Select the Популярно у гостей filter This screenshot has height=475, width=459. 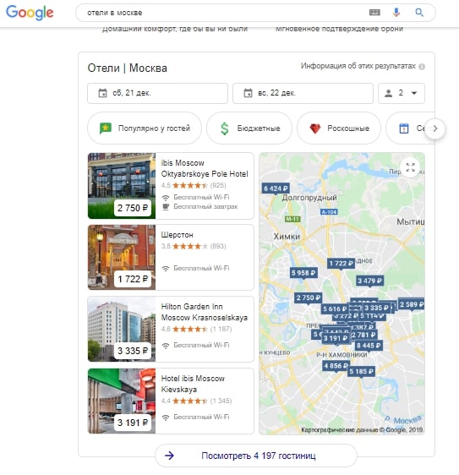145,128
